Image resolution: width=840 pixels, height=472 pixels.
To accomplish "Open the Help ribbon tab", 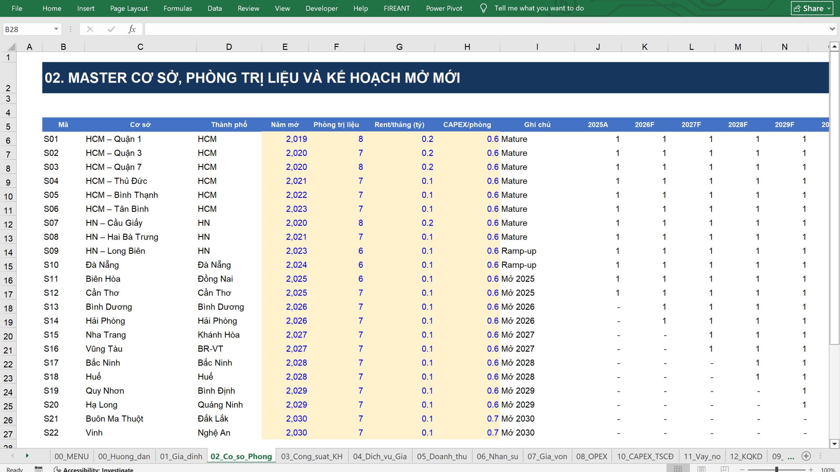I will pos(361,8).
